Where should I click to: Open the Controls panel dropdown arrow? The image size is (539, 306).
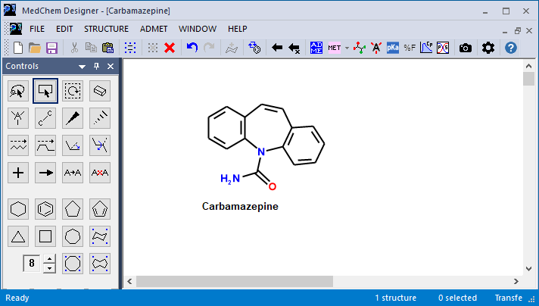tap(83, 67)
